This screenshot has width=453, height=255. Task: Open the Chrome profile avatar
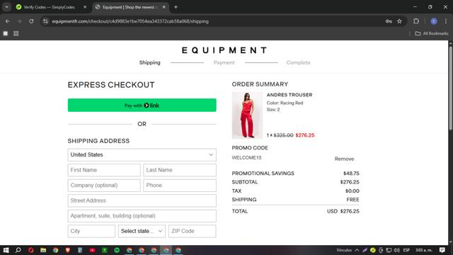tap(434, 21)
